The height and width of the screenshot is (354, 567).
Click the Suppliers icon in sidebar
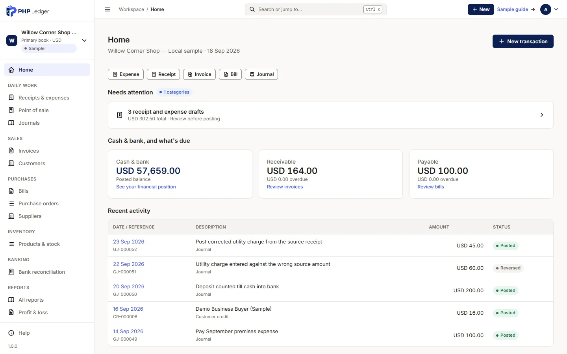(x=11, y=216)
